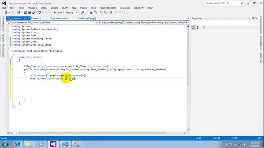
Task: Toggle Categorized view in Properties panel
Action: [x=194, y=28]
